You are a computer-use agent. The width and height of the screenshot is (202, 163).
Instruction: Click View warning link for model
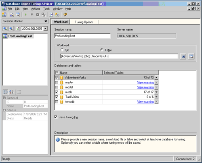pos(145,87)
